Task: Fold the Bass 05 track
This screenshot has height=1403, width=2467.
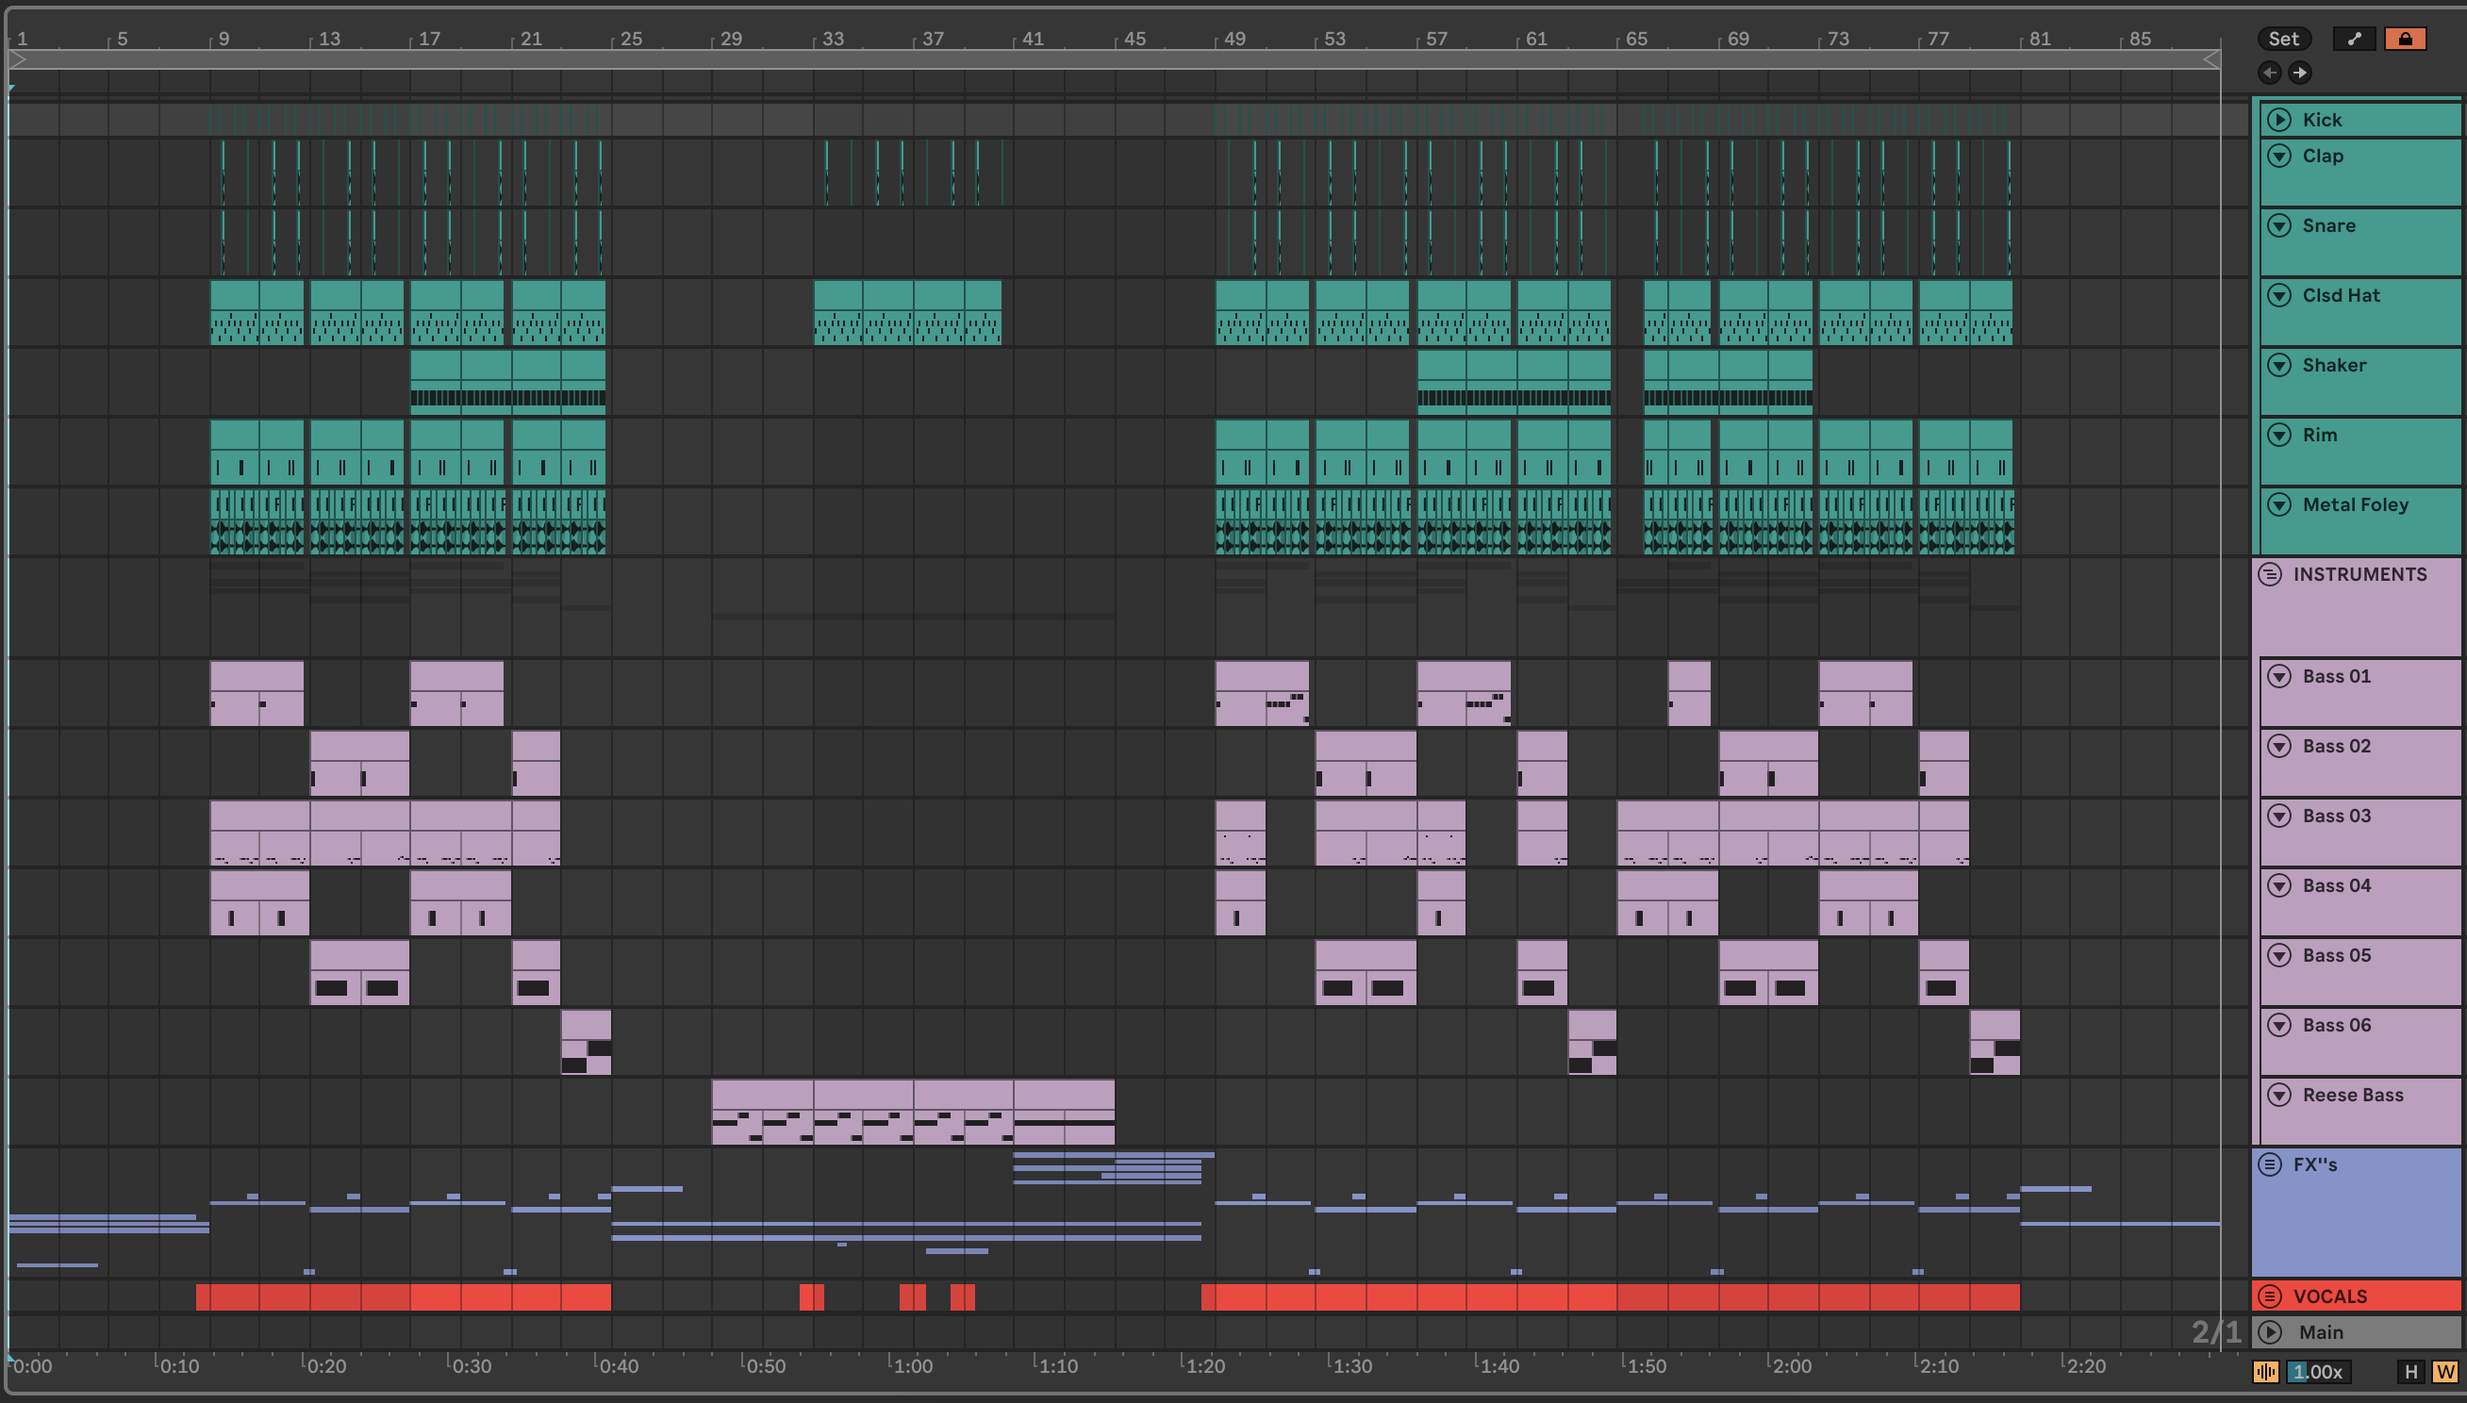Action: pyautogui.click(x=2279, y=956)
